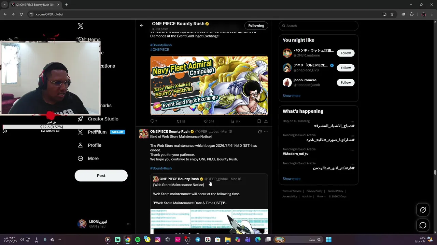Expand the More footer link

321,196
